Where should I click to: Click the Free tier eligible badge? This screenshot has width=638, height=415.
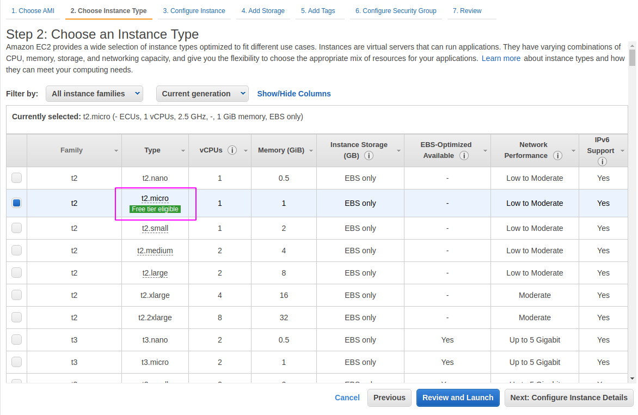(x=155, y=209)
